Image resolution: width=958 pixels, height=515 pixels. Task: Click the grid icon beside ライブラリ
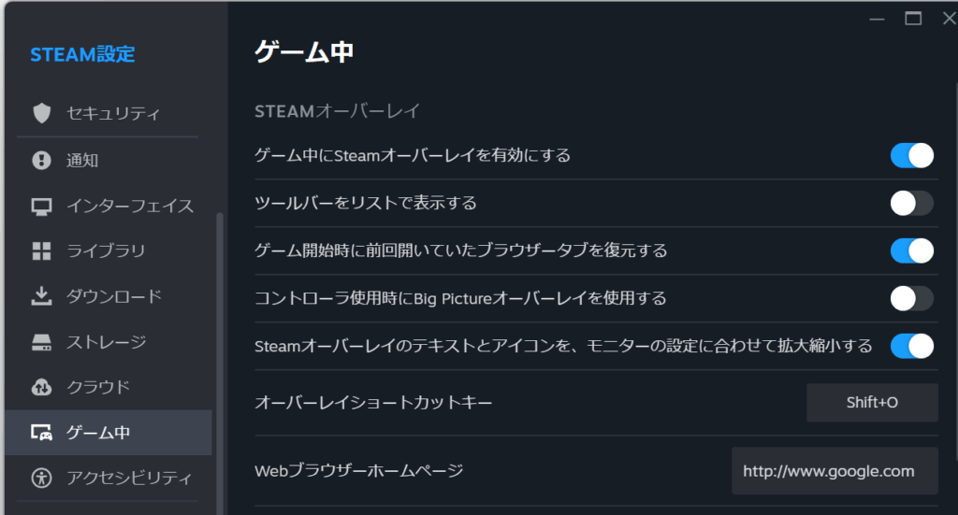[41, 250]
